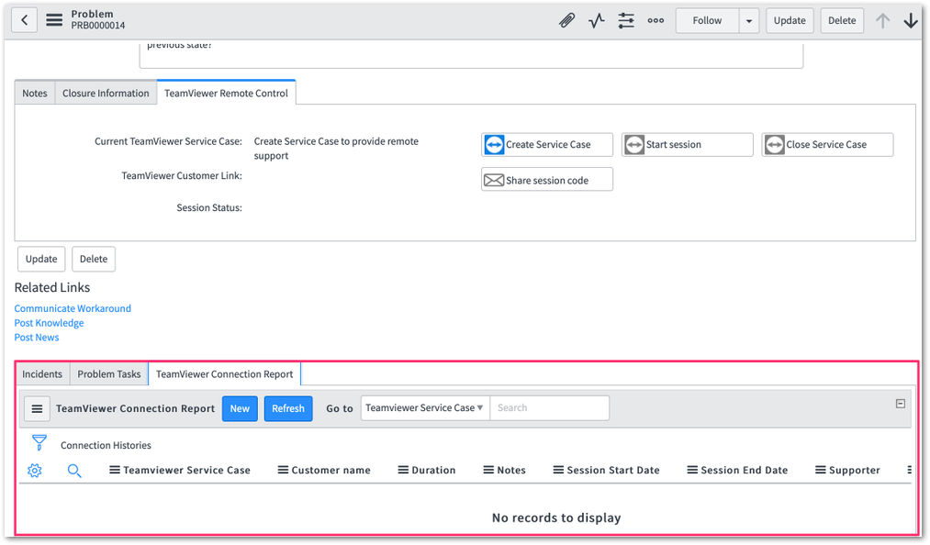The height and width of the screenshot is (545, 930).
Task: Open the list personalize gear icon
Action: click(34, 471)
